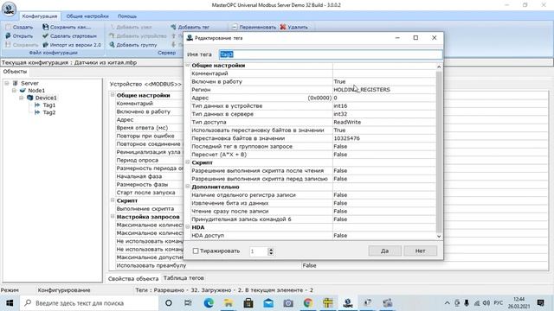This screenshot has height=311, width=554.
Task: Collapse Общие настройки in device properties
Action: [113, 95]
